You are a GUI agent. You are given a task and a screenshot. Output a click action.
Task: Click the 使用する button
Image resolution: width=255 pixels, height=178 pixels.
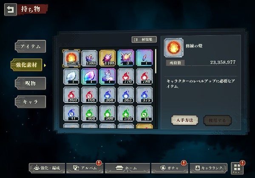[218, 121]
